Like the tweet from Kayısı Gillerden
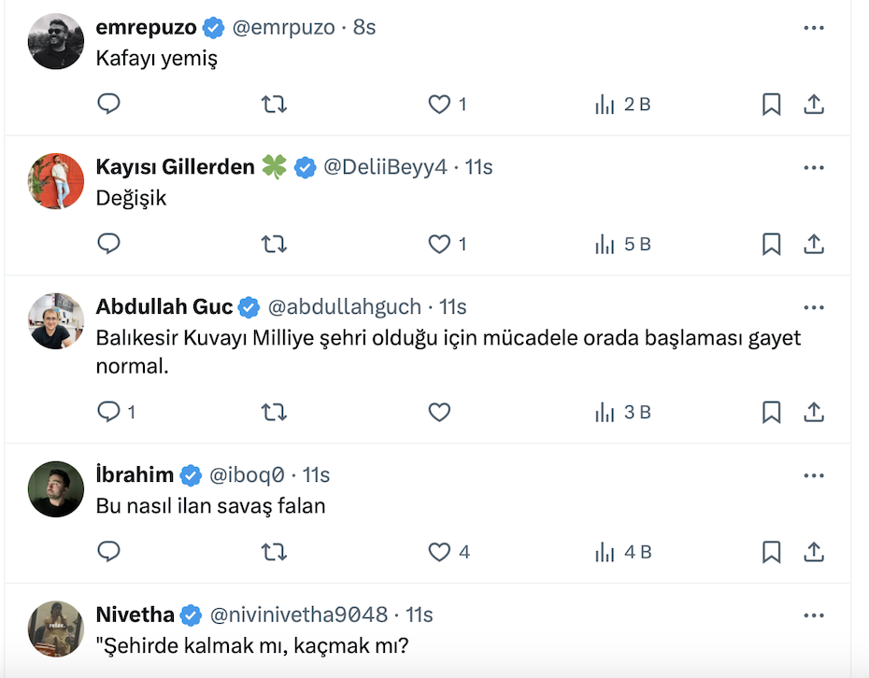869x678 pixels. (x=440, y=245)
